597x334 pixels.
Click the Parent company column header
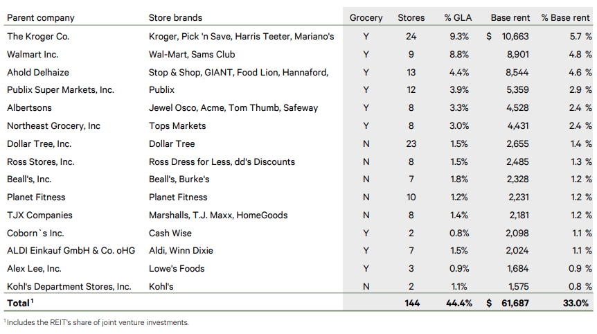tap(41, 18)
